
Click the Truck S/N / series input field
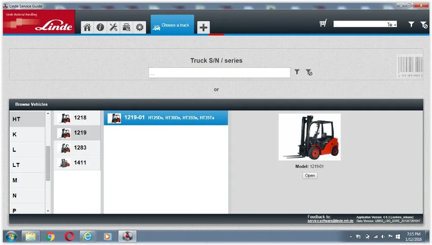point(219,73)
